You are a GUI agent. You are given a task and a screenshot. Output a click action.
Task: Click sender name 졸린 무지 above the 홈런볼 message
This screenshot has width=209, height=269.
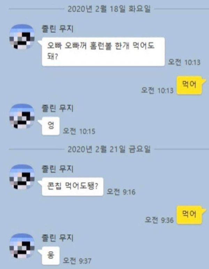pyautogui.click(x=57, y=29)
